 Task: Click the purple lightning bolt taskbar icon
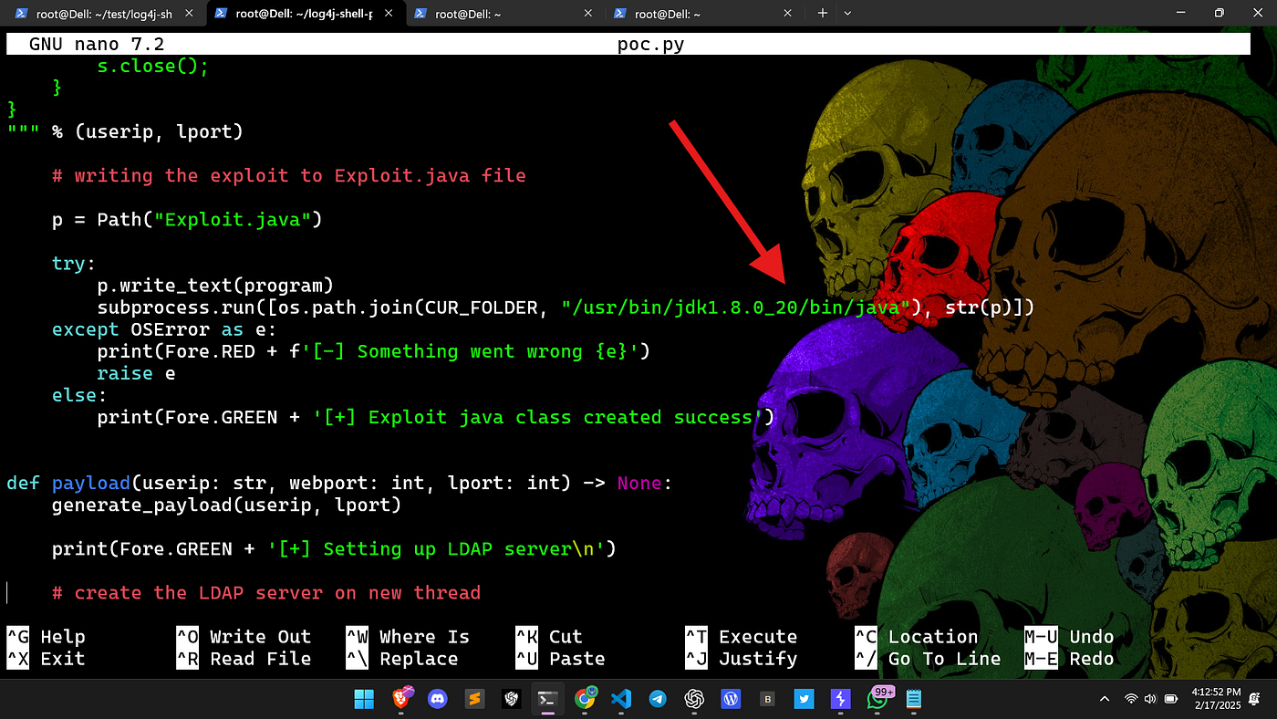pos(840,700)
